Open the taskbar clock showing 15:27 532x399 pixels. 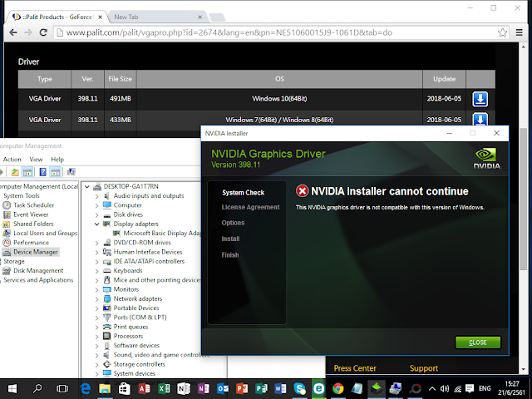click(512, 389)
